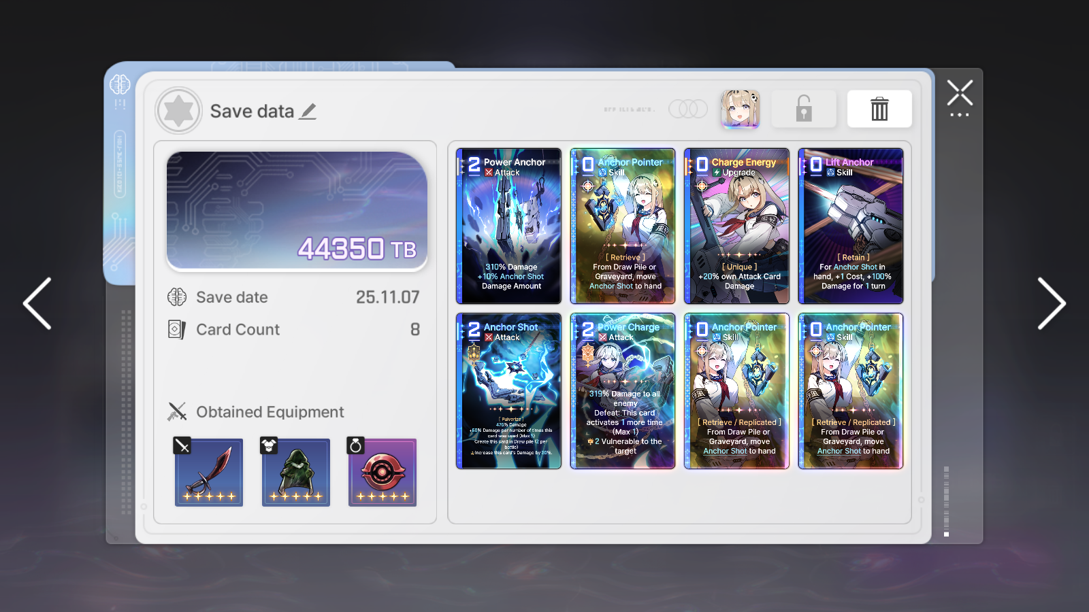
Task: Open the character portrait avatar
Action: (x=741, y=109)
